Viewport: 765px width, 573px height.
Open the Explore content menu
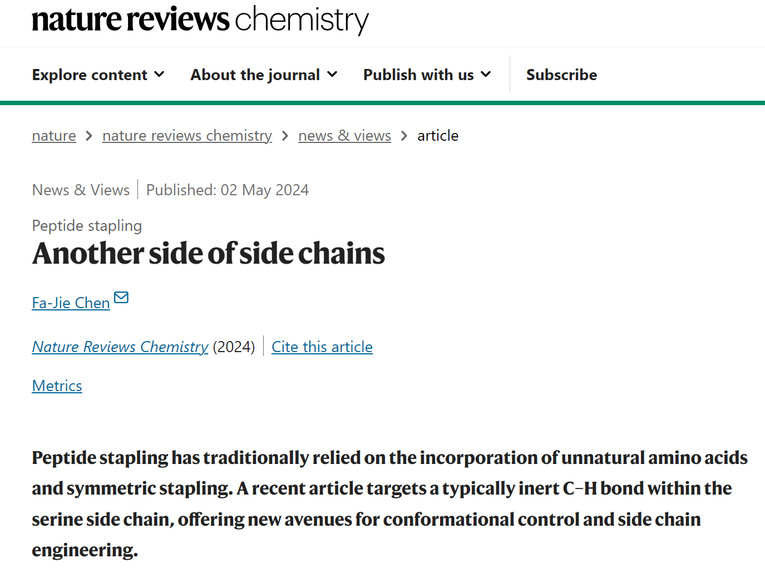pos(90,75)
